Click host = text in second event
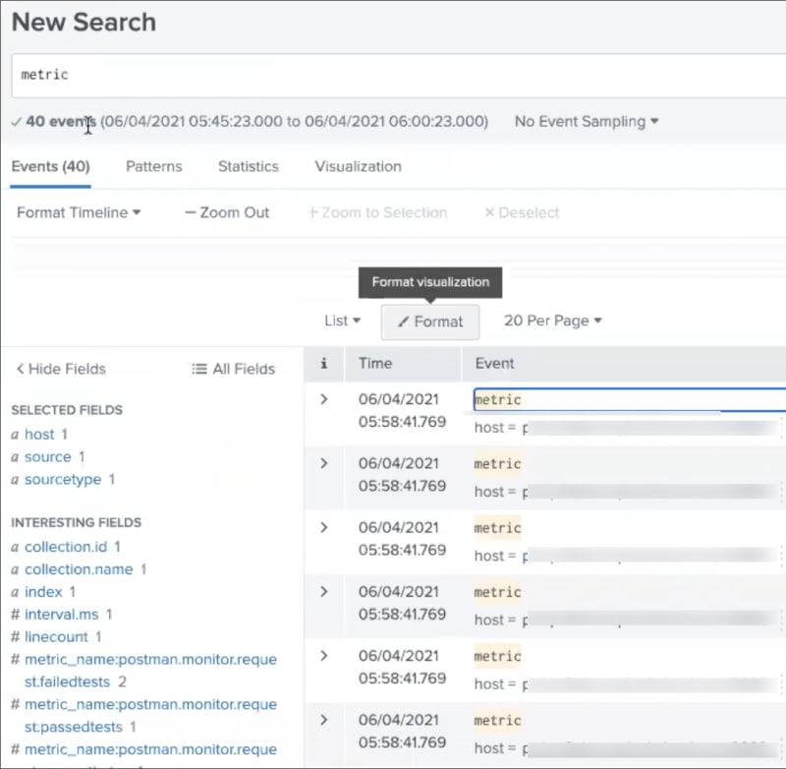 [x=495, y=492]
